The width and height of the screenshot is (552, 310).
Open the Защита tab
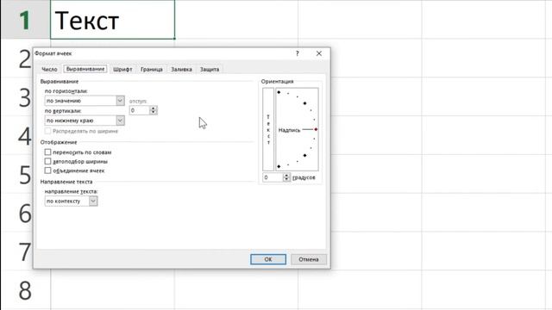click(x=210, y=69)
